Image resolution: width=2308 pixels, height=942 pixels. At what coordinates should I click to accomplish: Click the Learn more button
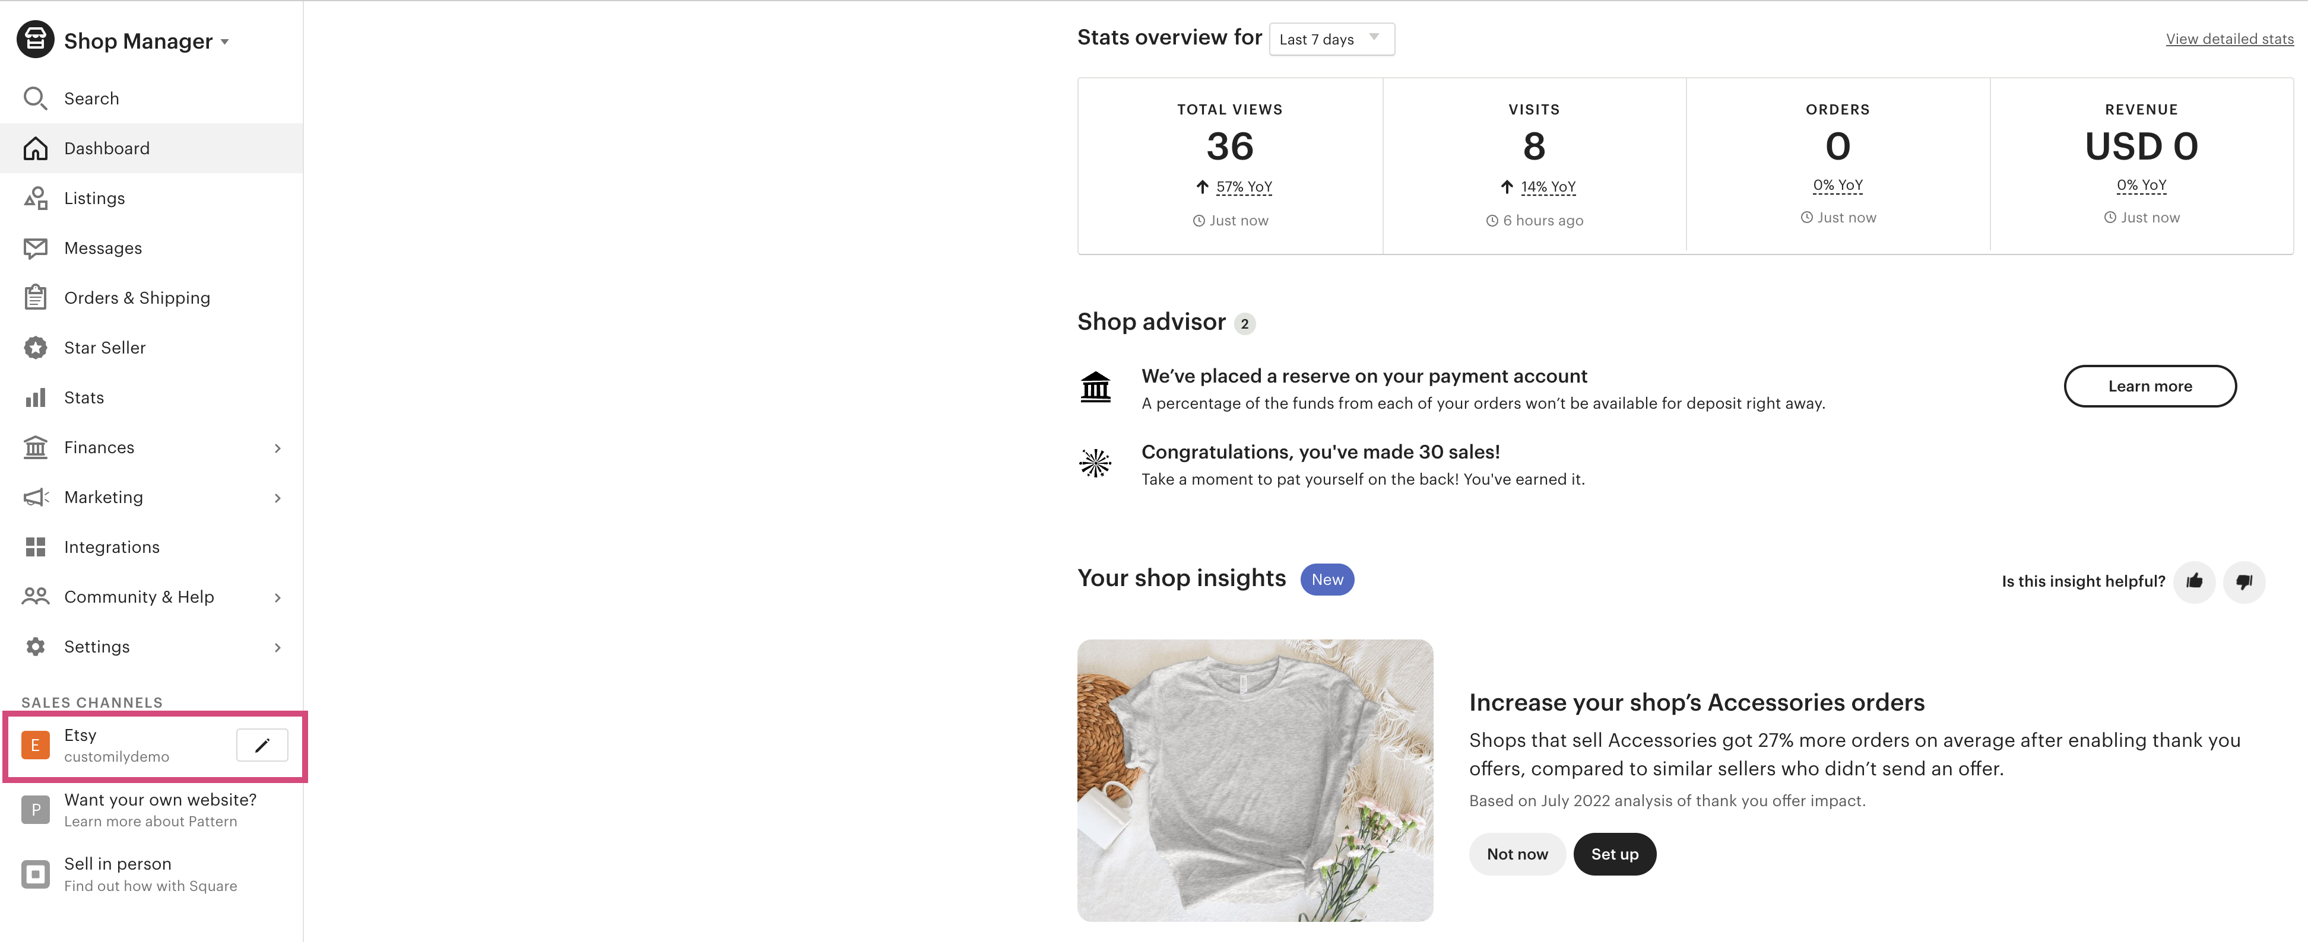coord(2150,386)
